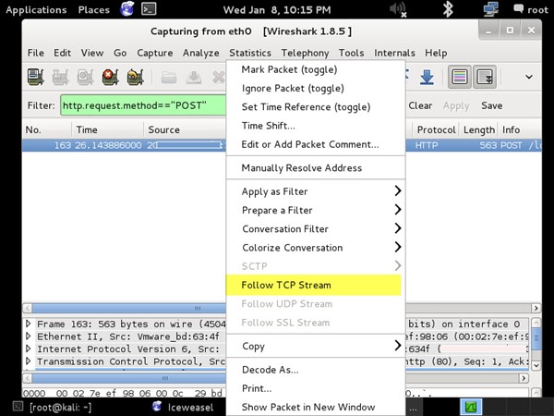Choose Ignore Packet (toggle)

click(315, 89)
